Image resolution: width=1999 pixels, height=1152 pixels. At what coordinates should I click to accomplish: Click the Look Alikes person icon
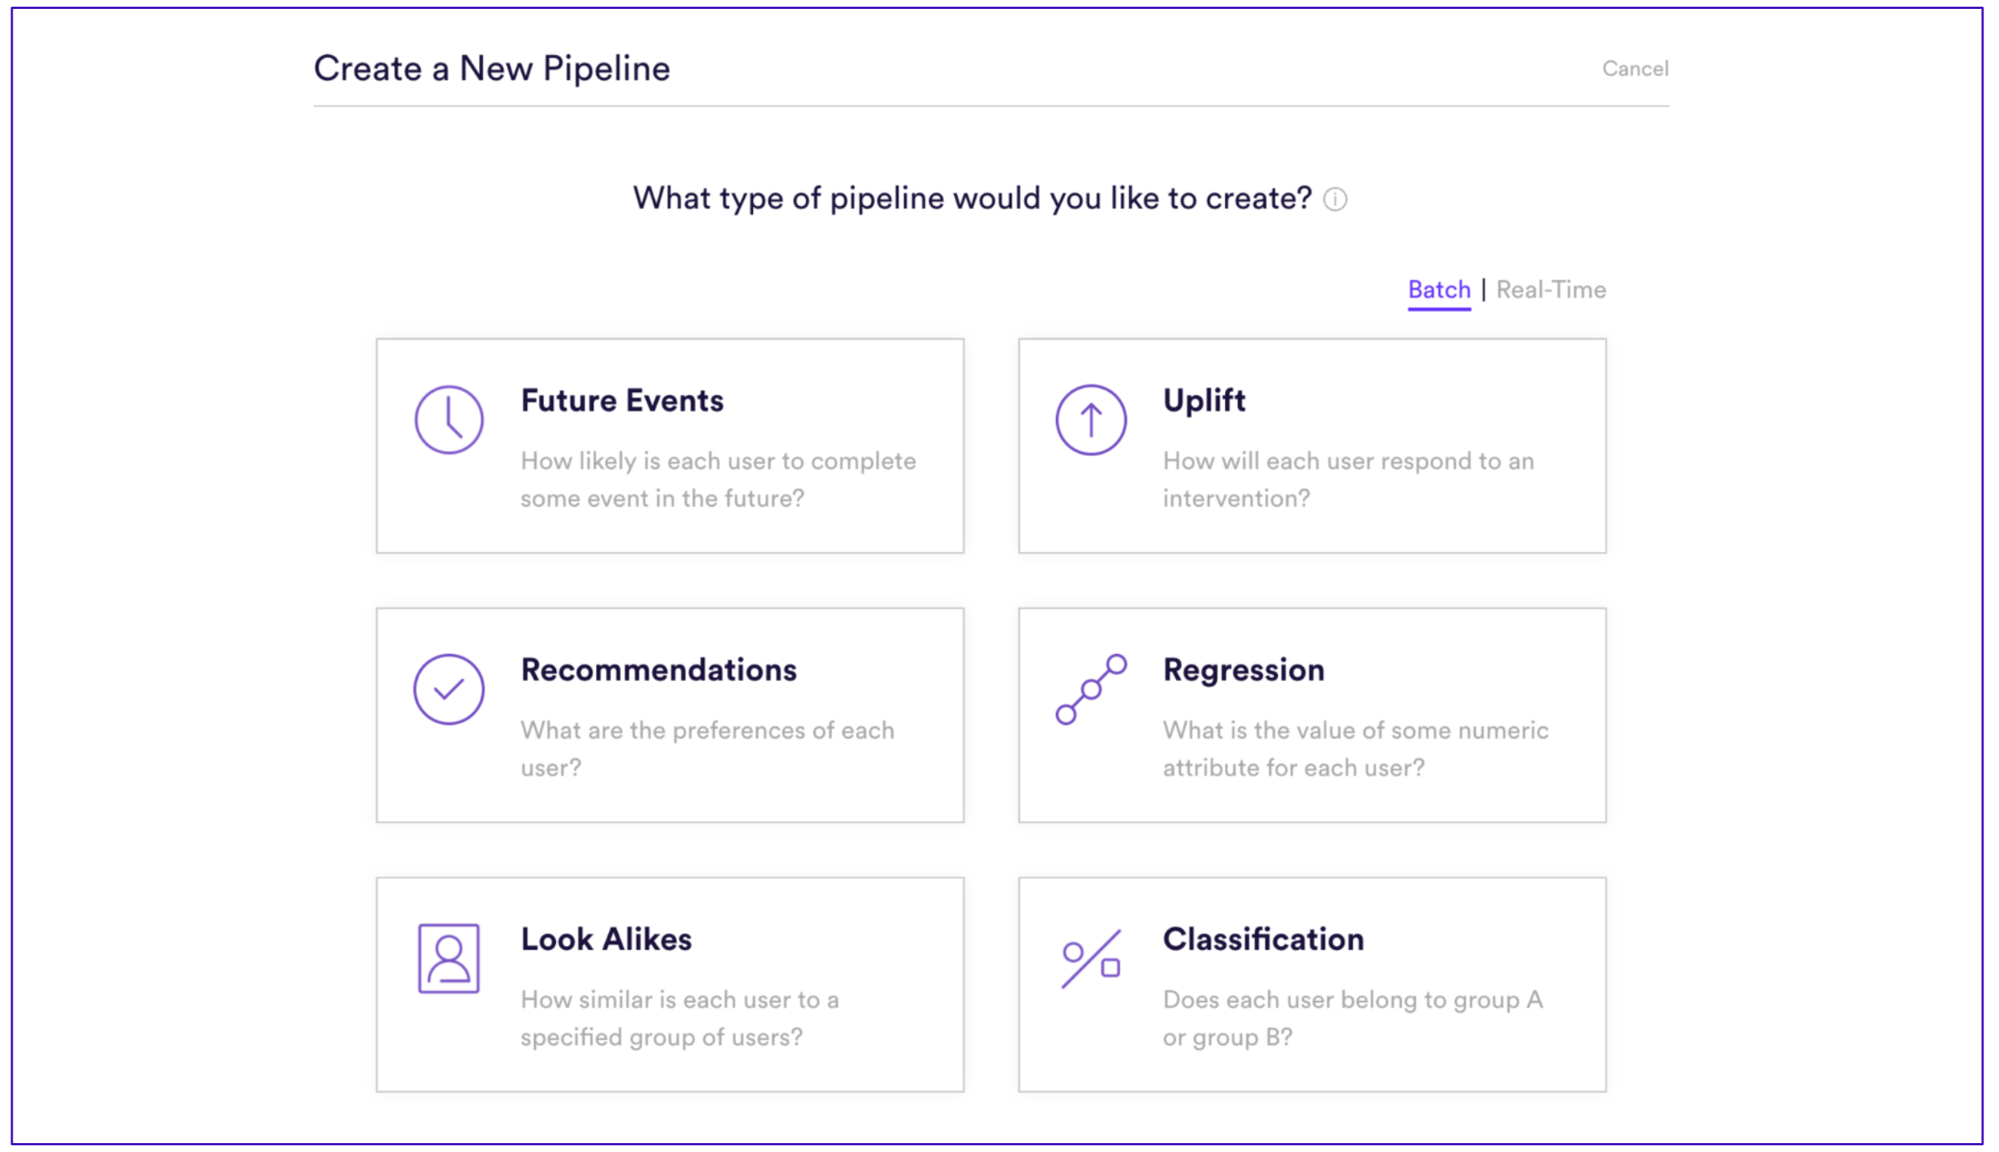(x=449, y=959)
